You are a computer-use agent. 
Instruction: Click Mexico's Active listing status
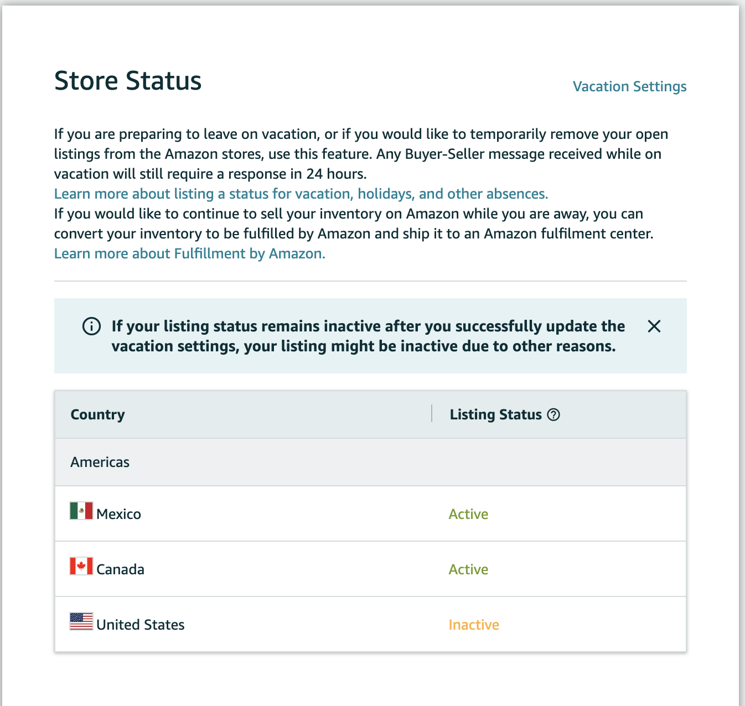pyautogui.click(x=468, y=514)
